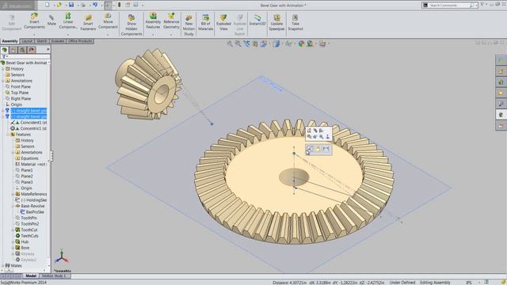This screenshot has width=507, height=285.
Task: Open the dropdown under Insert Components
Action: pyautogui.click(x=34, y=35)
